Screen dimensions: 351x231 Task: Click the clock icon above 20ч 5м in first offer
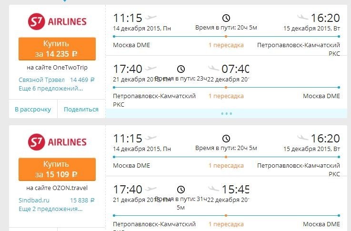click(x=226, y=18)
